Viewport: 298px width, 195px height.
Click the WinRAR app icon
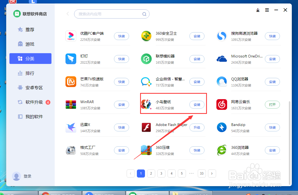pyautogui.click(x=71, y=104)
